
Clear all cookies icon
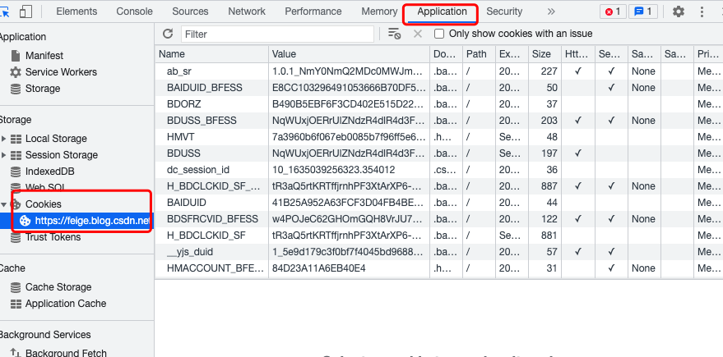tap(394, 34)
